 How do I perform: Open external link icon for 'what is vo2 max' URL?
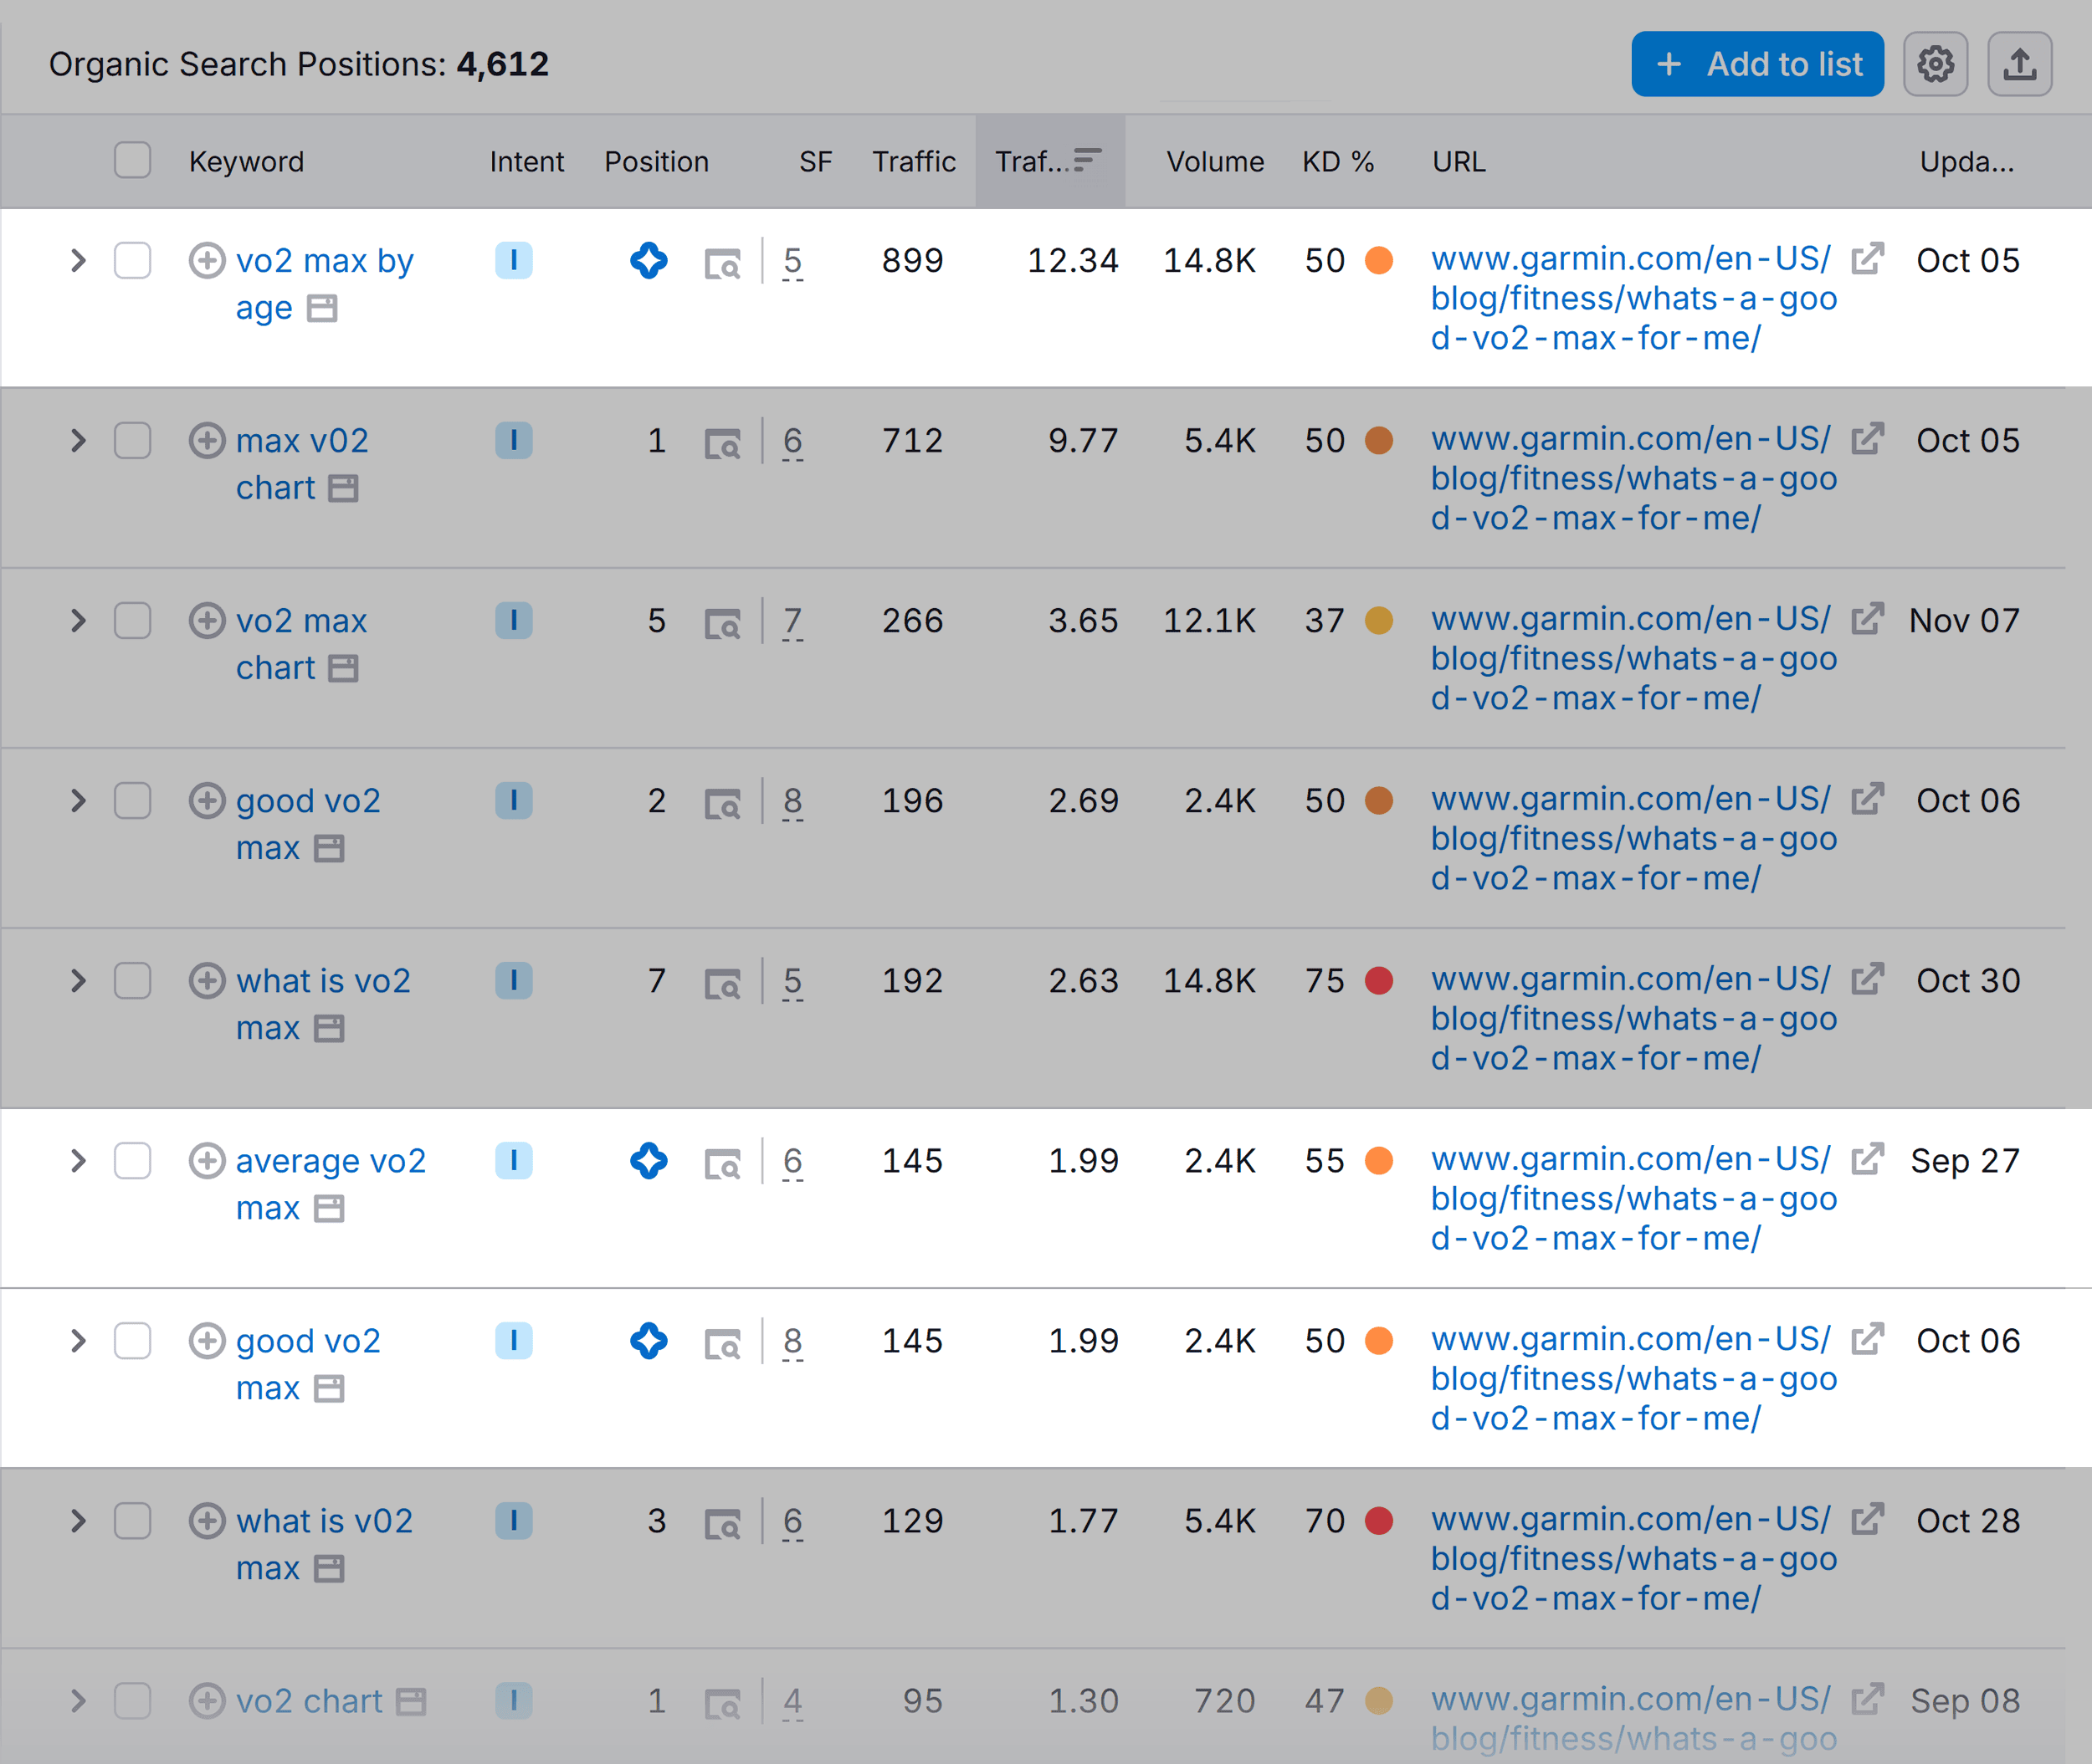coord(1867,980)
